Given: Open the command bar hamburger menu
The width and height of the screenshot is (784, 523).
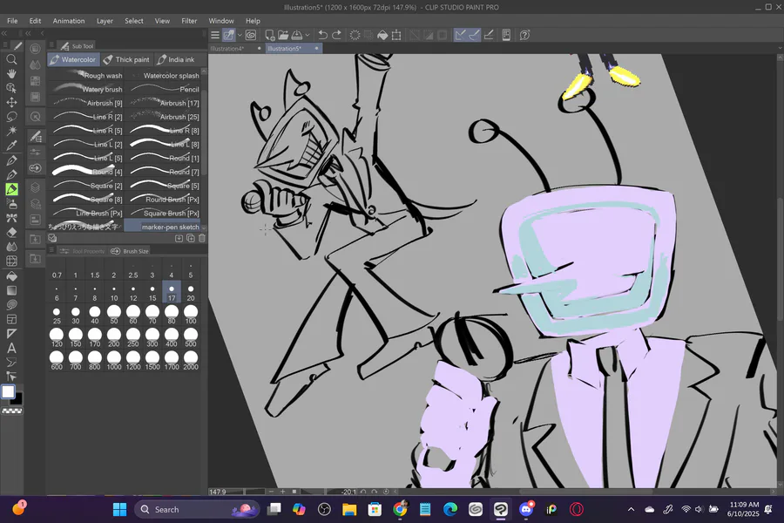Looking at the screenshot, I should (x=215, y=35).
